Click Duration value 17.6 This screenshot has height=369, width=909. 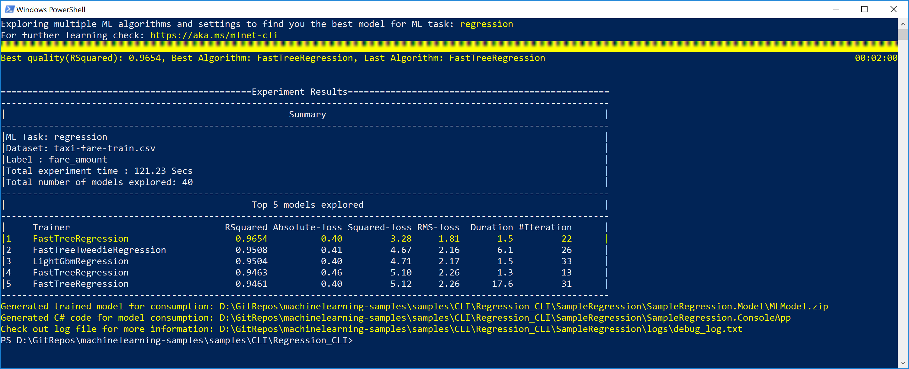[x=503, y=284]
